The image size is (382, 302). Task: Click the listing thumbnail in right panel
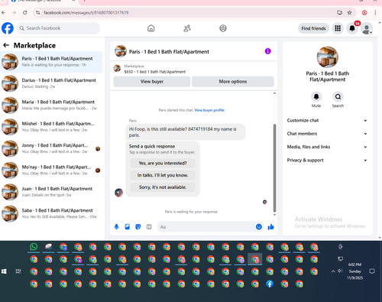click(328, 57)
